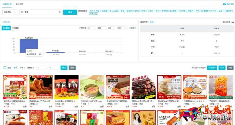Open the 今日半价 product thumbnail
The height and width of the screenshot is (125, 235).
coord(67,87)
